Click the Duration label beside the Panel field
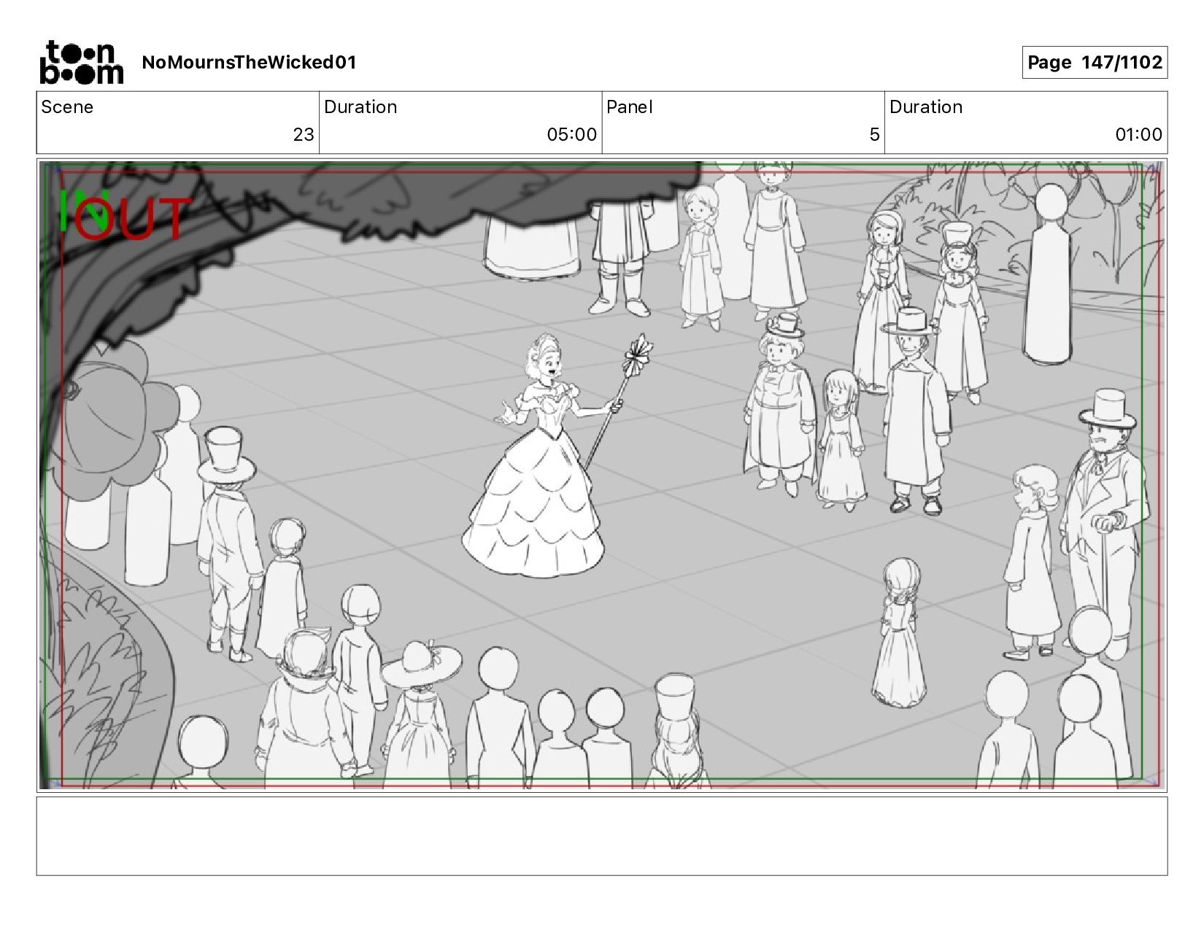 pyautogui.click(x=926, y=107)
